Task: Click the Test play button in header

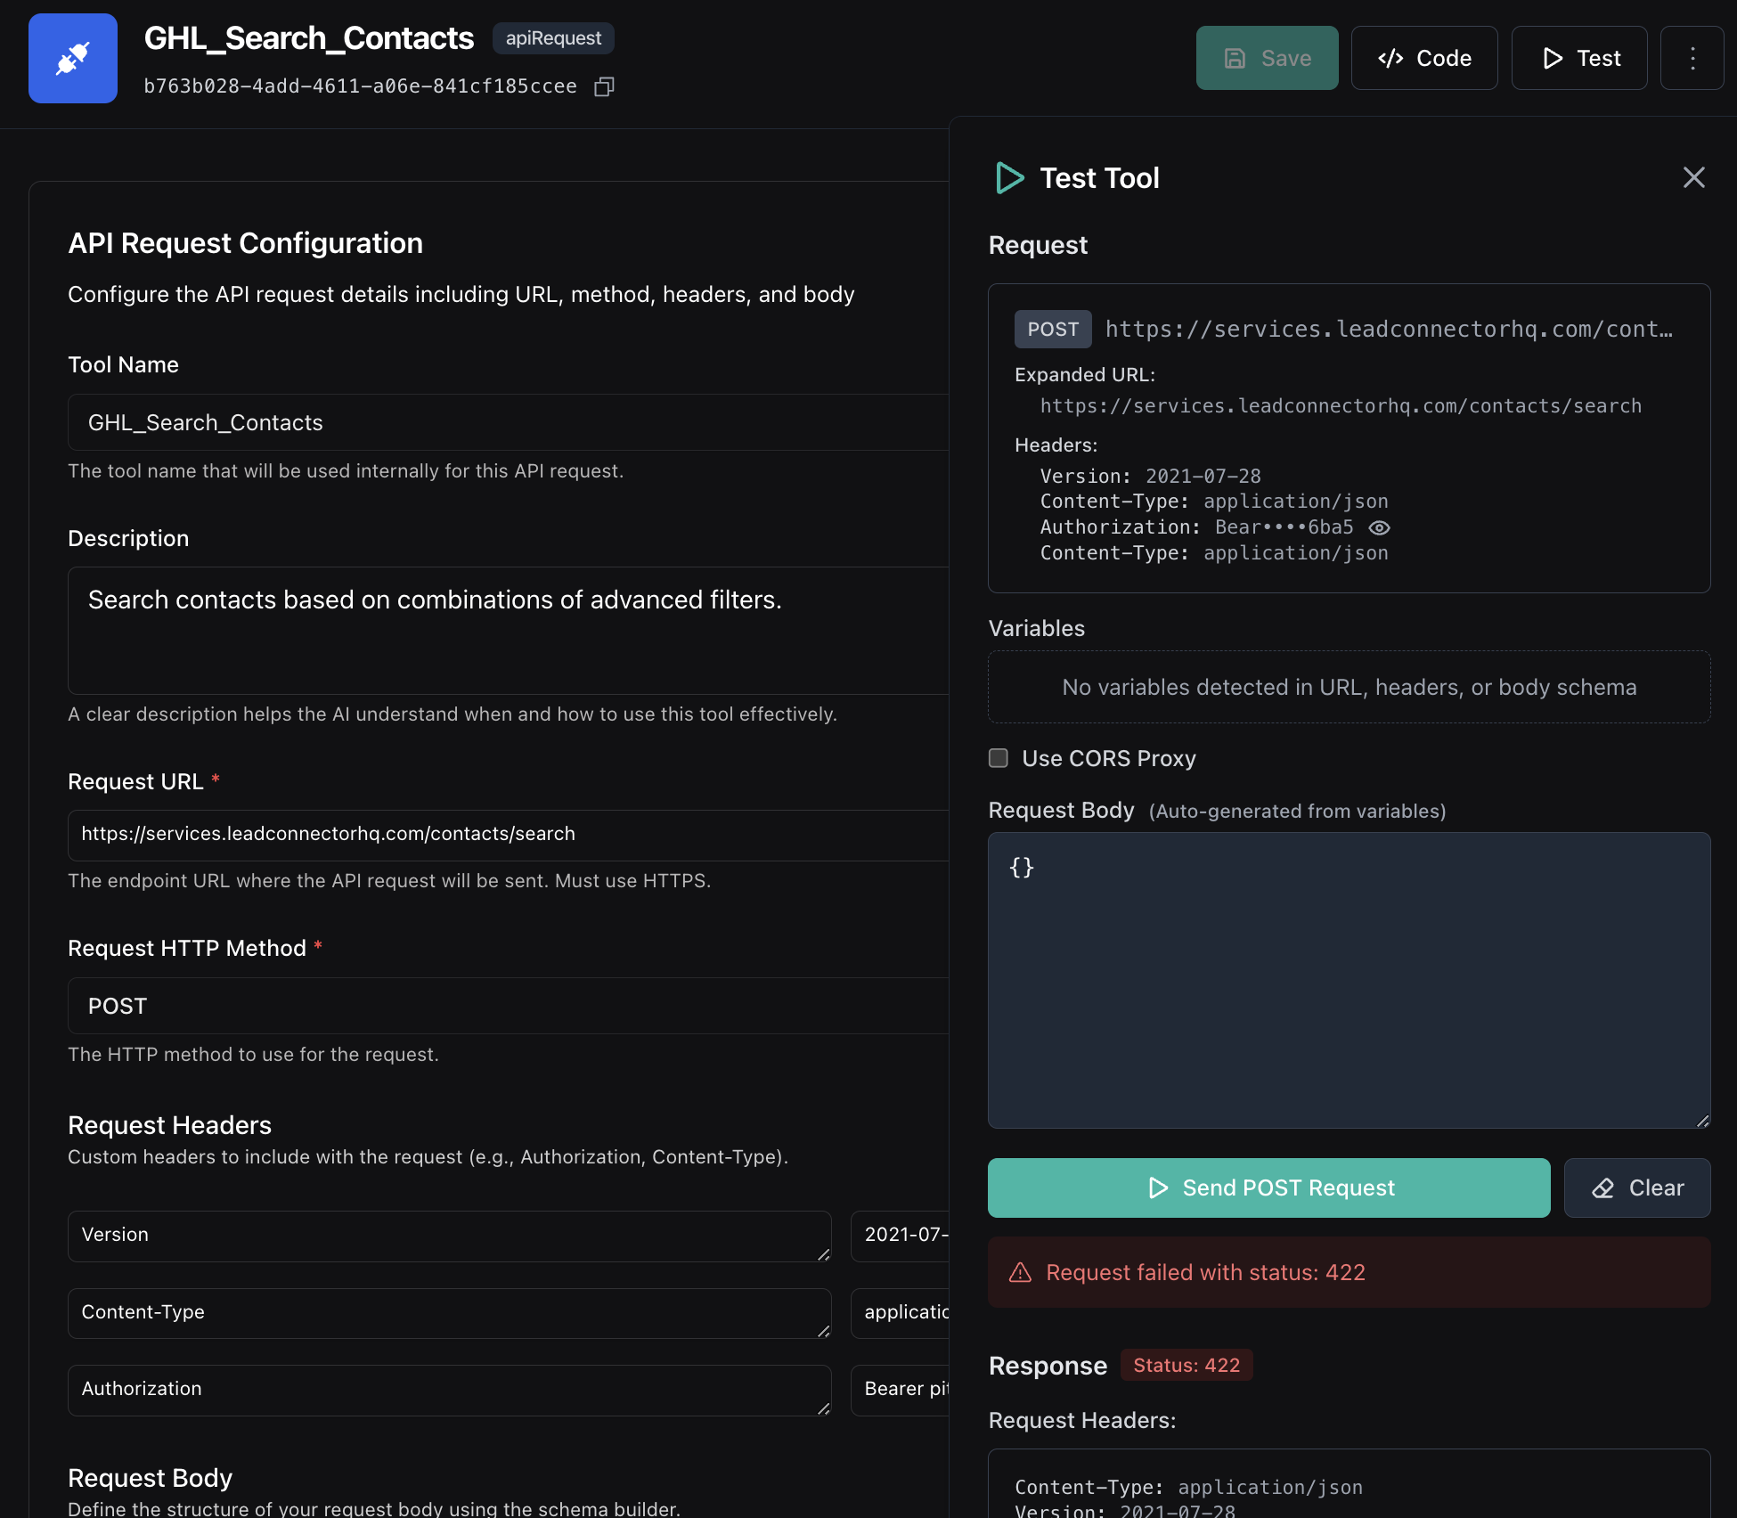Action: click(x=1578, y=59)
